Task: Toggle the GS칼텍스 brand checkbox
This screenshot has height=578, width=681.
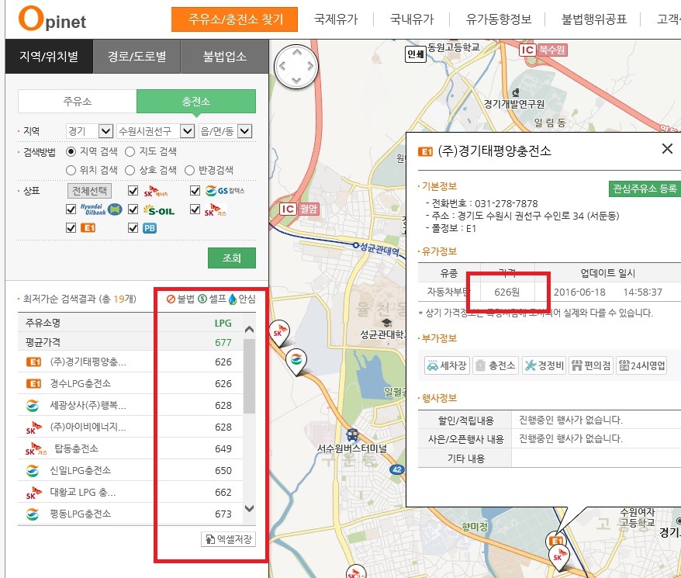Action: click(x=195, y=190)
